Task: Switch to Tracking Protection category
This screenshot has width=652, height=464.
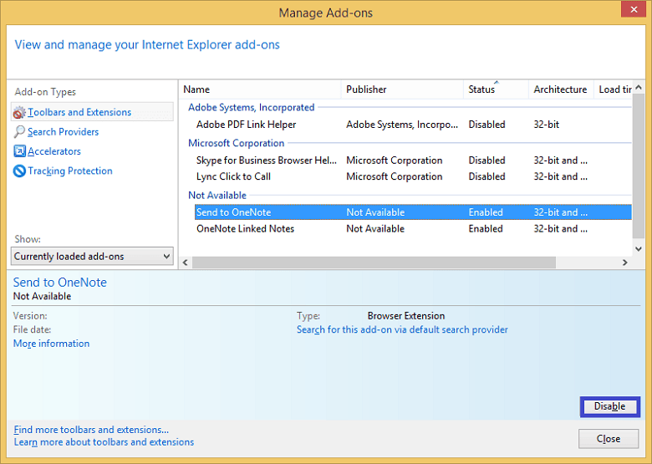Action: 70,171
